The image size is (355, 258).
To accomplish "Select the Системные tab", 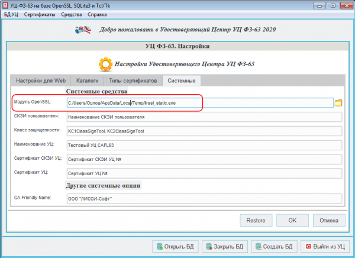I will click(182, 81).
